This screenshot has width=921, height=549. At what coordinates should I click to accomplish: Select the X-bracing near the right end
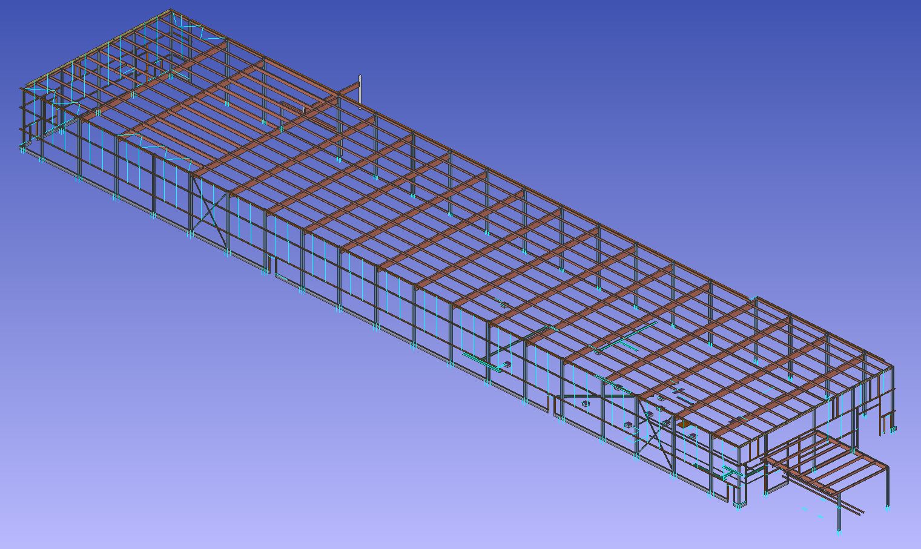(653, 431)
